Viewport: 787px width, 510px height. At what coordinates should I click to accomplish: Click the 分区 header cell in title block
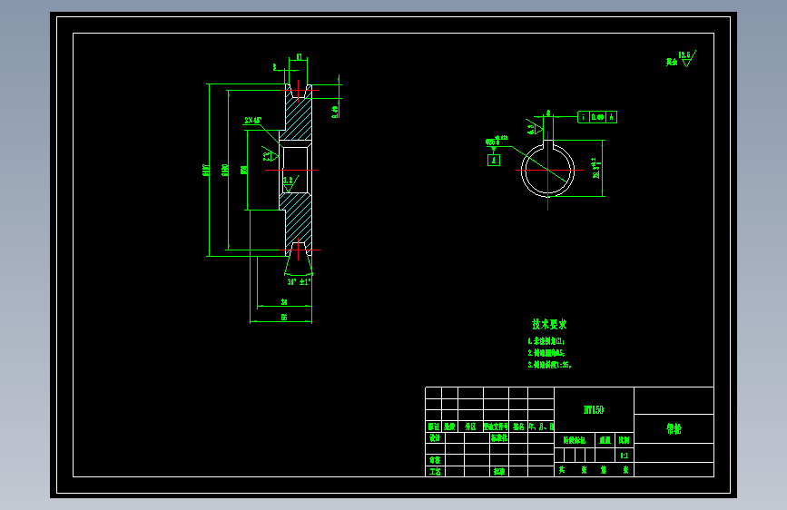pyautogui.click(x=470, y=427)
